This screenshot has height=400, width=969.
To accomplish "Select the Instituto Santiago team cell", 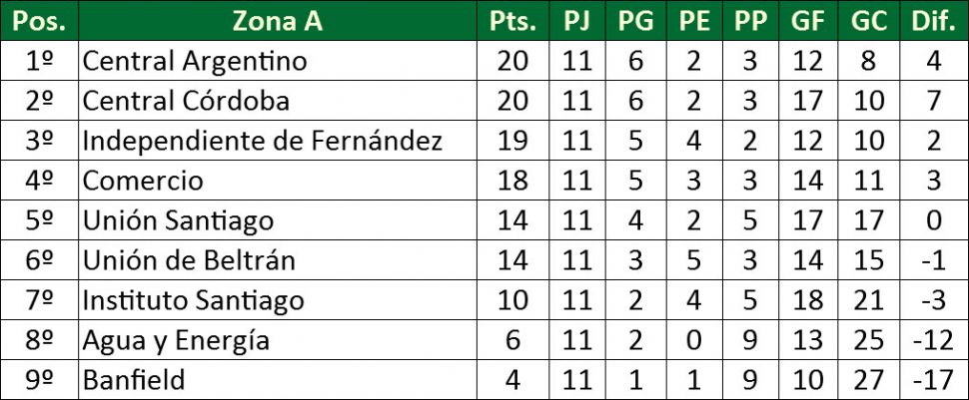I will pos(193,300).
